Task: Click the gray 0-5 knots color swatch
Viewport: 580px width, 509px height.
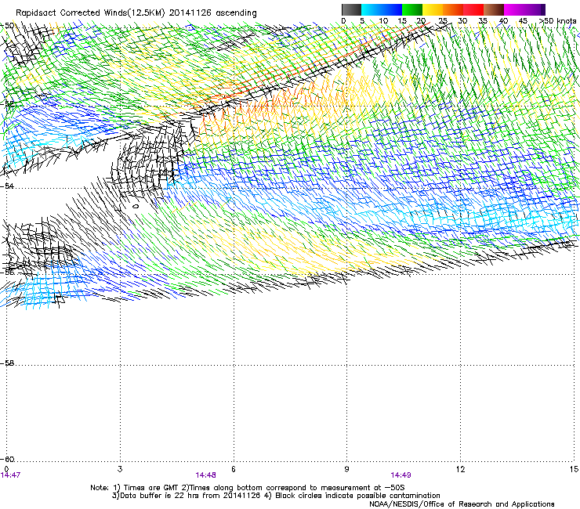Action: click(351, 9)
